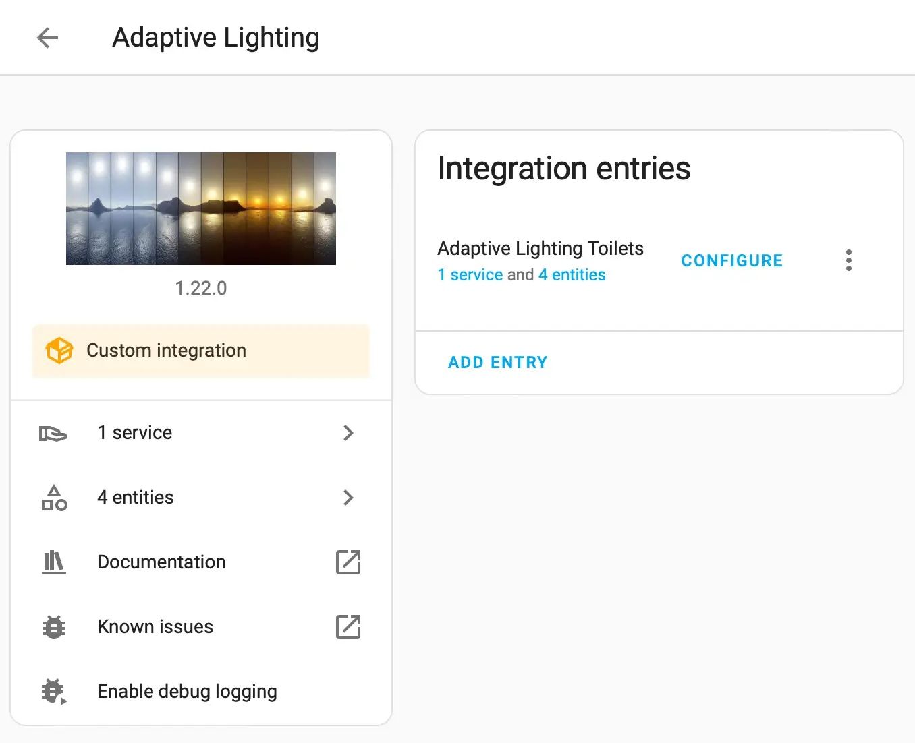Open the blue '1 service' link in entry

(470, 275)
